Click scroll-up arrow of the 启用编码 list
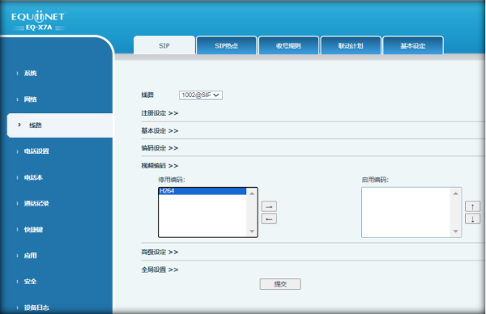 (x=455, y=193)
